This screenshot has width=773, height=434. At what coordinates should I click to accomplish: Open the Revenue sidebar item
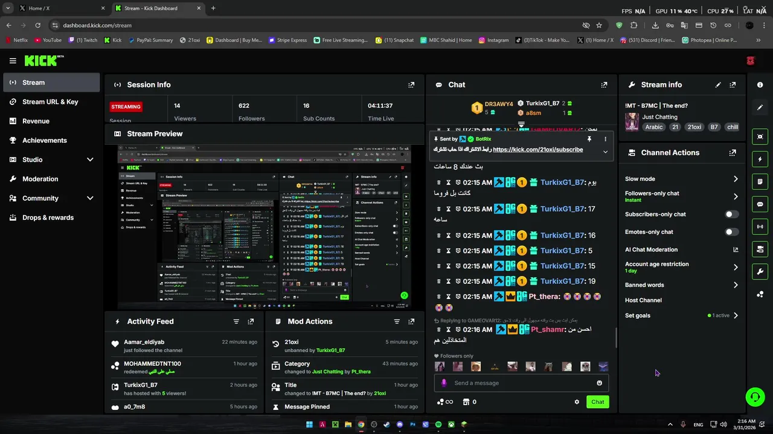tap(51, 121)
